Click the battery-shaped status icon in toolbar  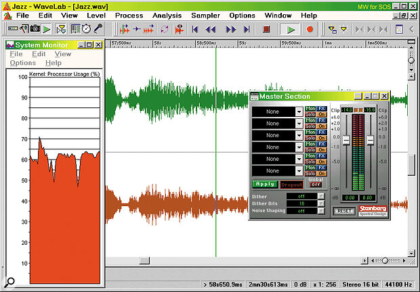13,28
